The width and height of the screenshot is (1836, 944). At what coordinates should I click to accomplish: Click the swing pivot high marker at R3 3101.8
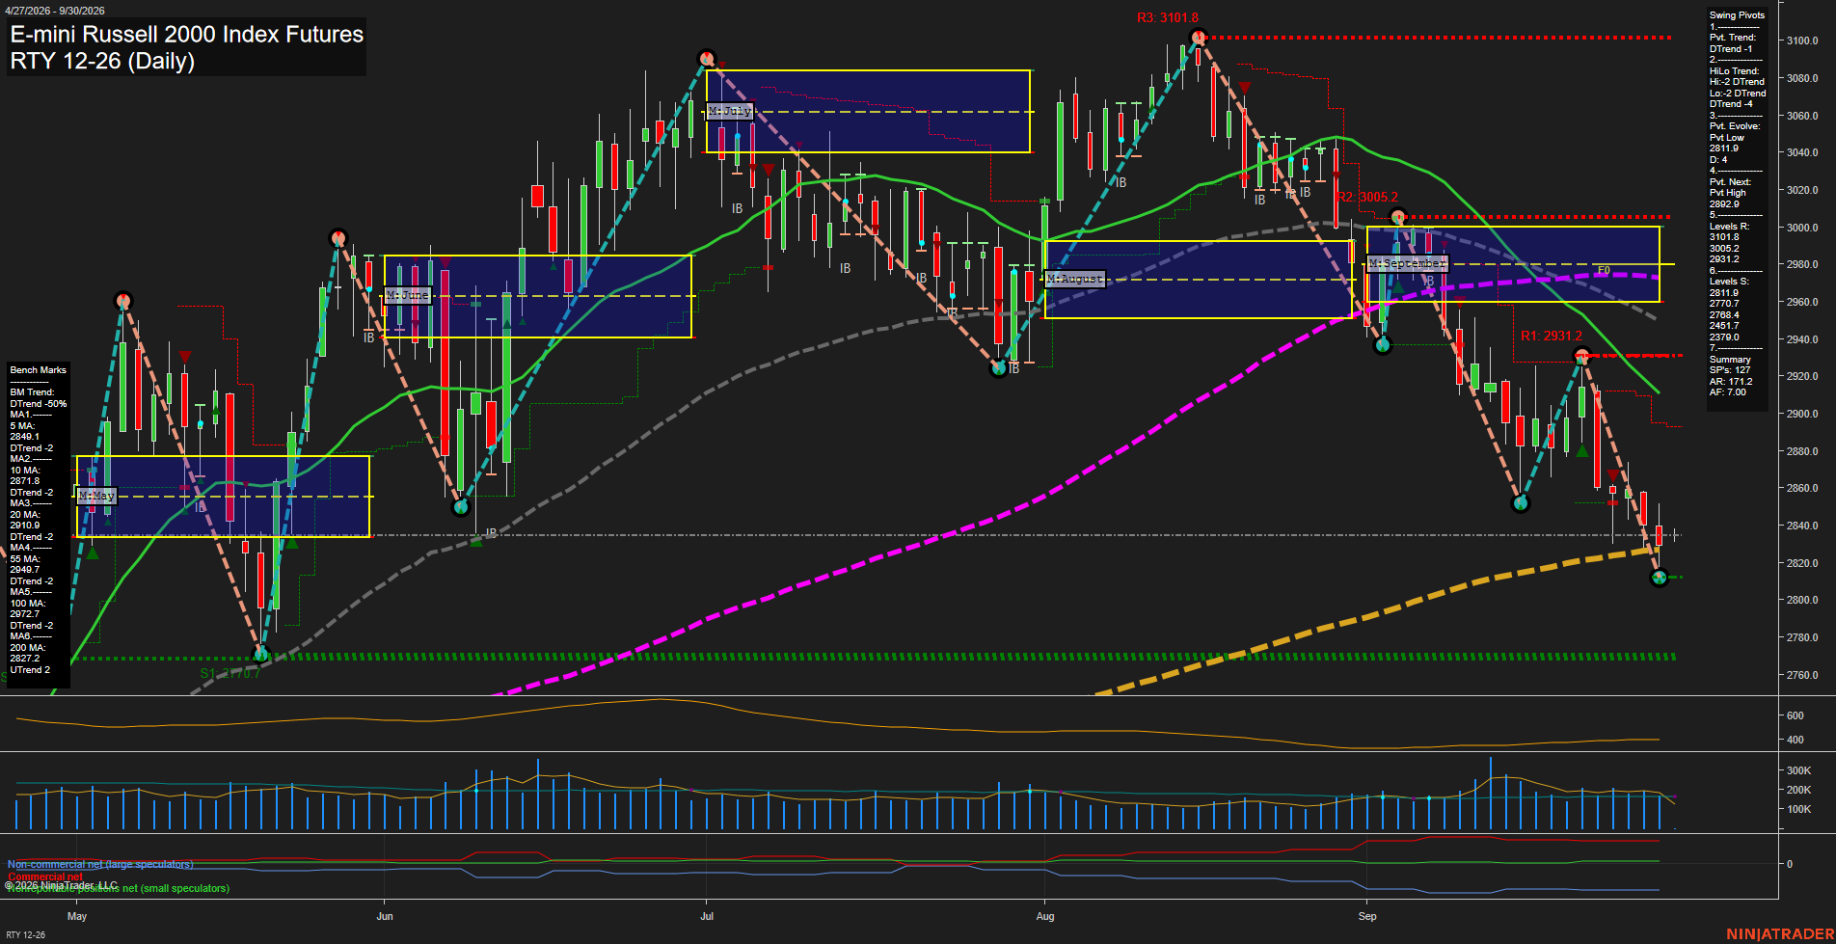tap(1198, 39)
